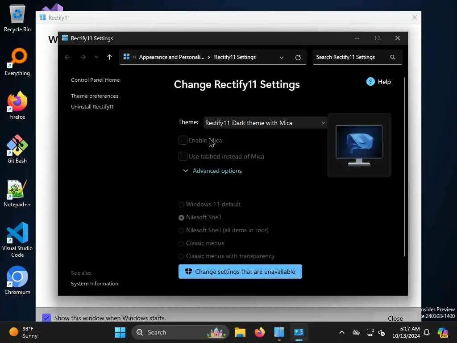Toggle Show this window when Windows starts
The width and height of the screenshot is (457, 343).
pos(46,318)
